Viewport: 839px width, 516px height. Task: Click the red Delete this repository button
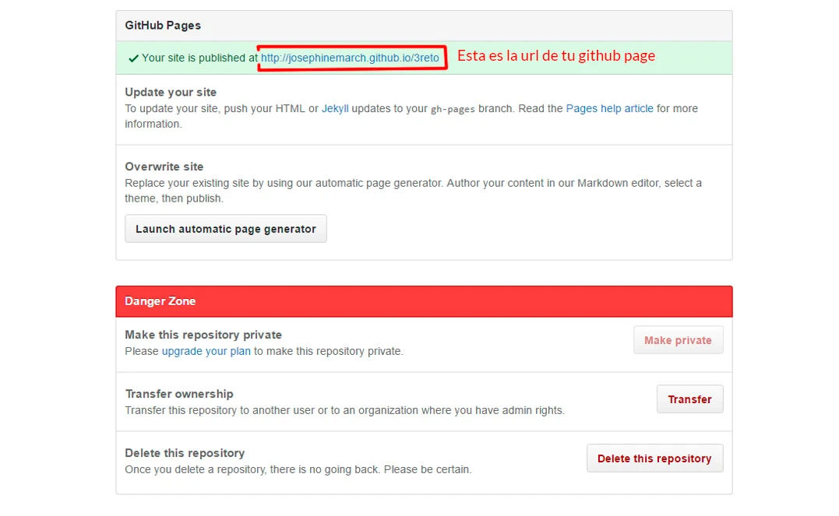tap(654, 458)
